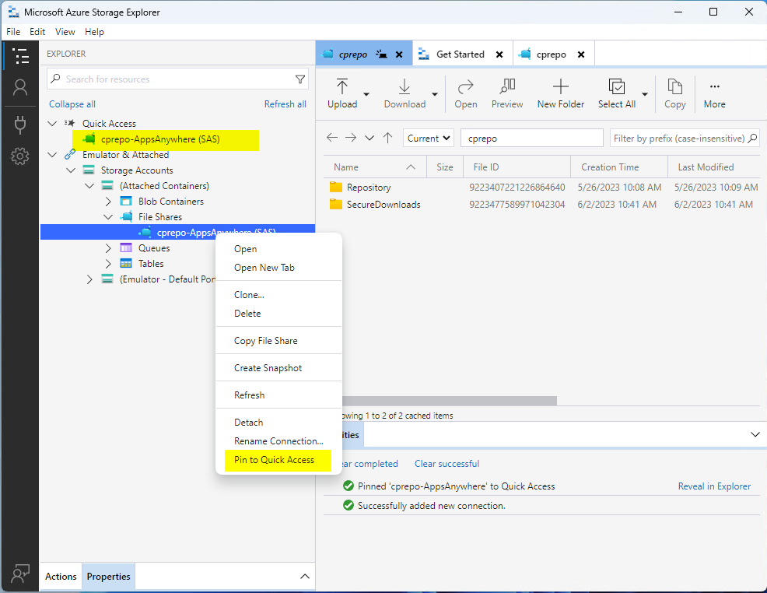This screenshot has width=767, height=593.
Task: Expand the Blob Containers tree node
Action: [x=109, y=202]
